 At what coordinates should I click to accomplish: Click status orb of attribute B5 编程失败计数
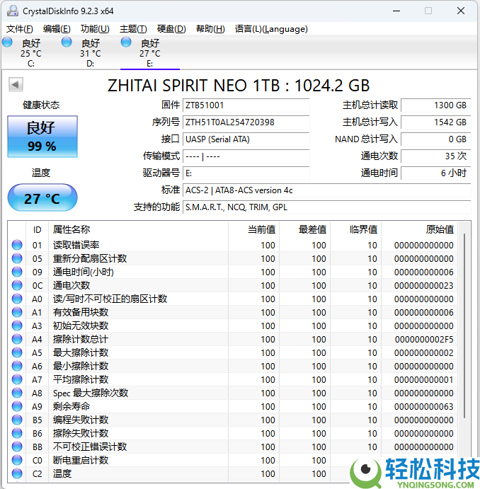(17, 420)
